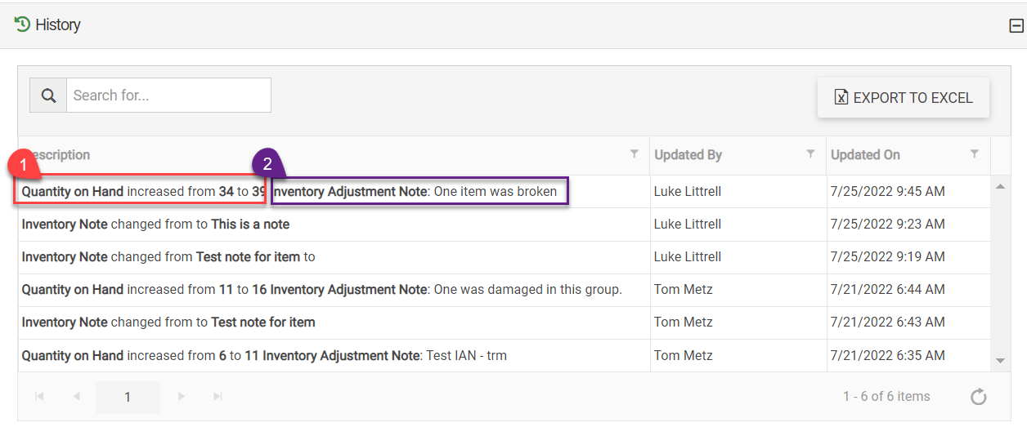The height and width of the screenshot is (427, 1027).
Task: Click Export to Excel button
Action: click(903, 98)
